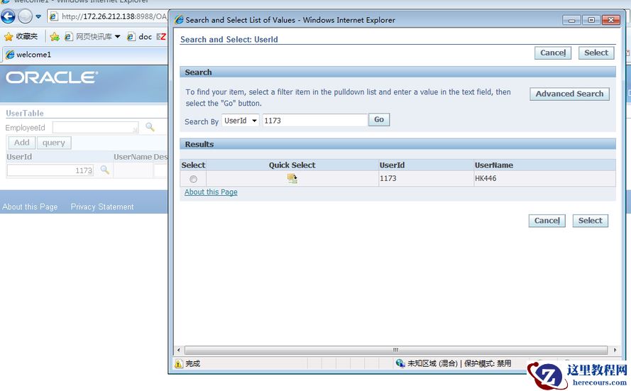Click the search value field containing 1173
631x391 pixels.
click(314, 120)
